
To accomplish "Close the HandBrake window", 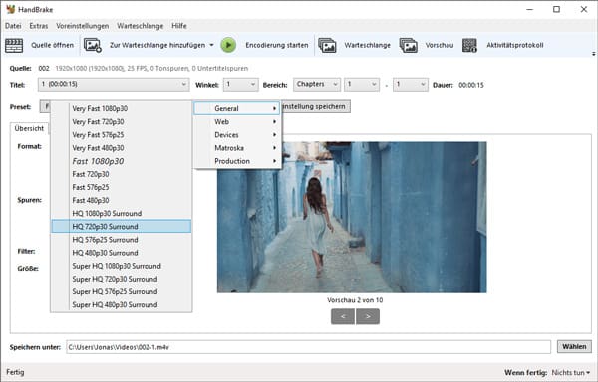I will [x=584, y=10].
